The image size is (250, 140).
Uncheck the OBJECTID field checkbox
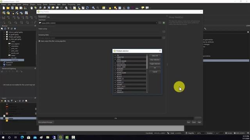[115, 57]
